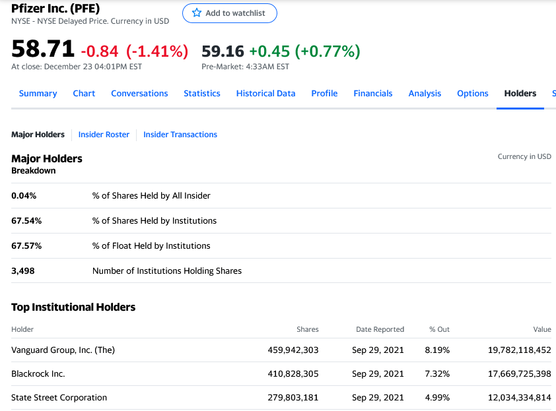Open the Conversations tab

coord(139,94)
